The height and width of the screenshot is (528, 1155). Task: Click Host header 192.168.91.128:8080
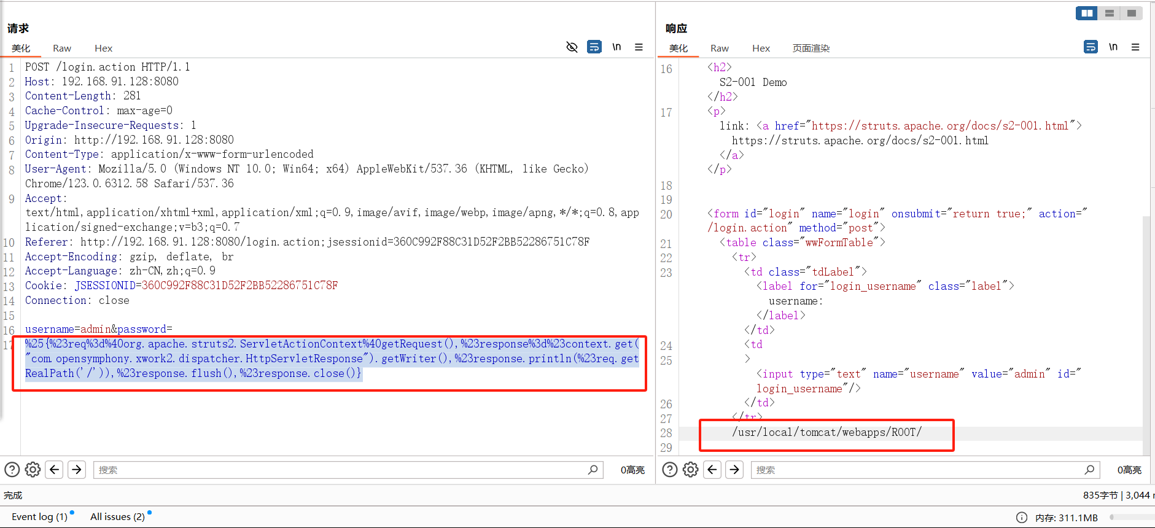click(x=102, y=82)
